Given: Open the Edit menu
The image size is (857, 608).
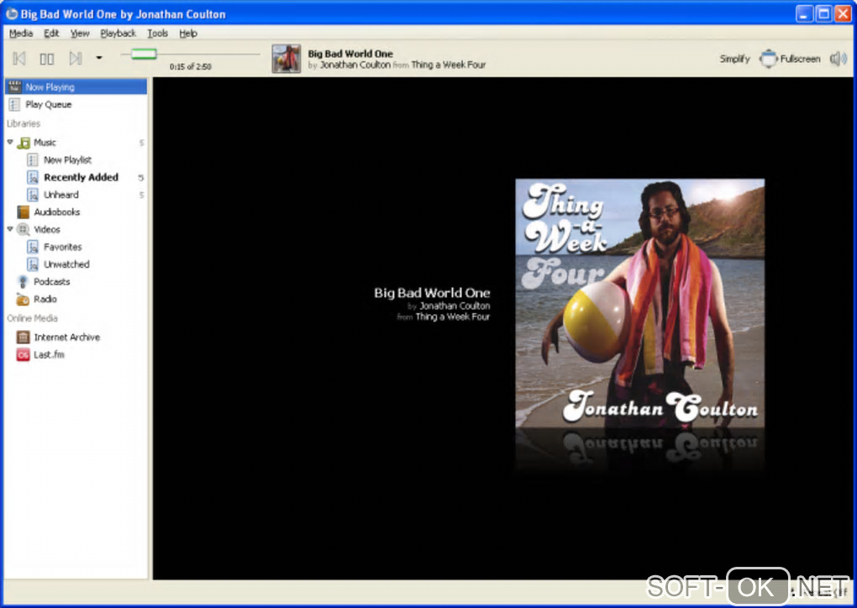Looking at the screenshot, I should tap(51, 34).
